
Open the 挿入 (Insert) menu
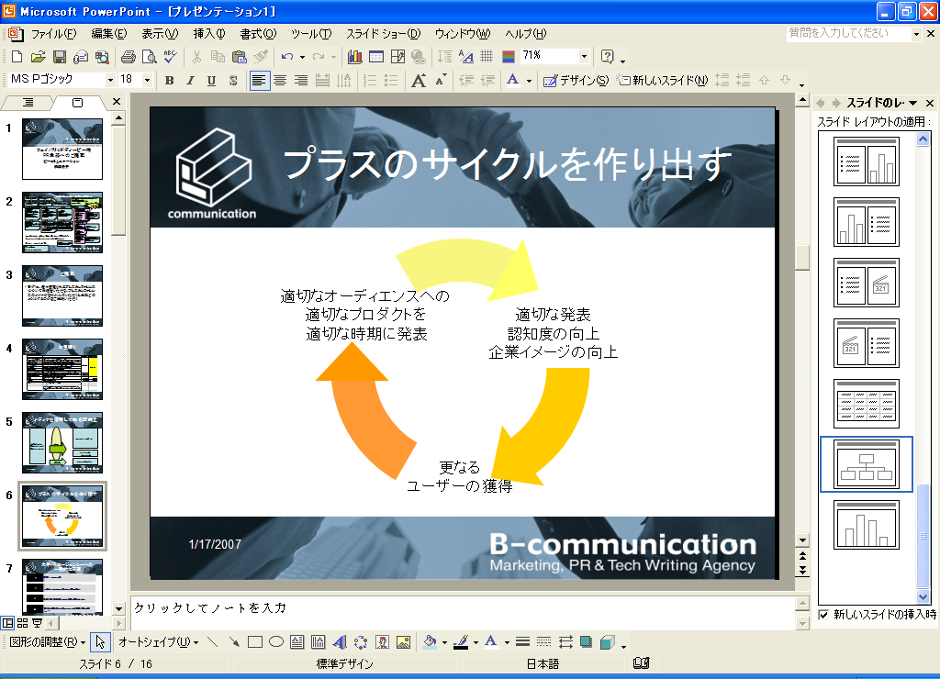[208, 34]
